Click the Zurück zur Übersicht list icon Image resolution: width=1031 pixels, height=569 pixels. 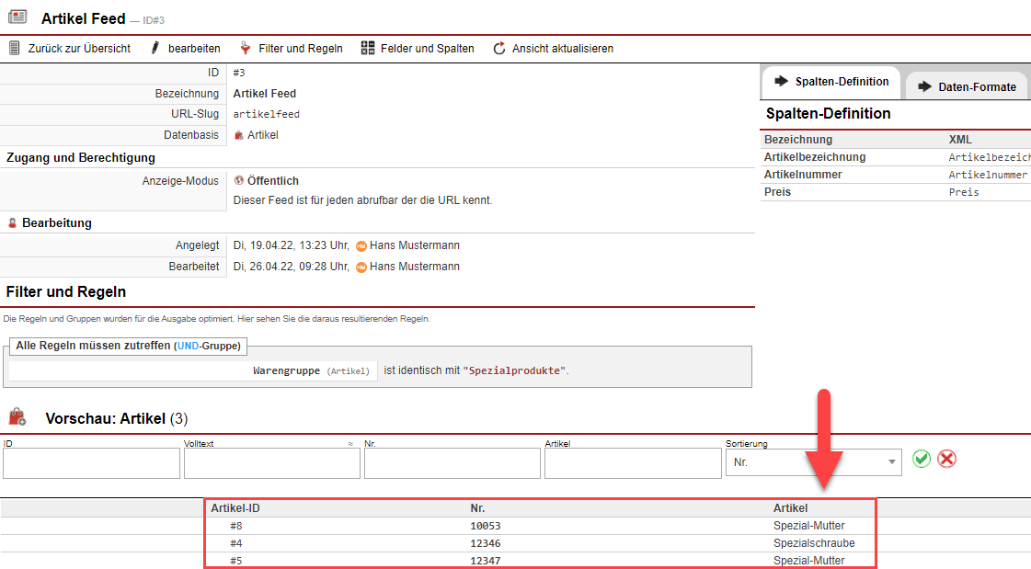14,48
